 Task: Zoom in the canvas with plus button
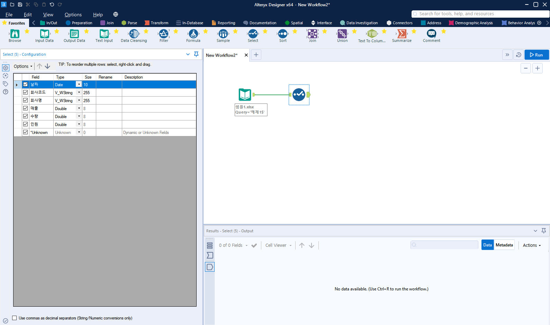(538, 68)
